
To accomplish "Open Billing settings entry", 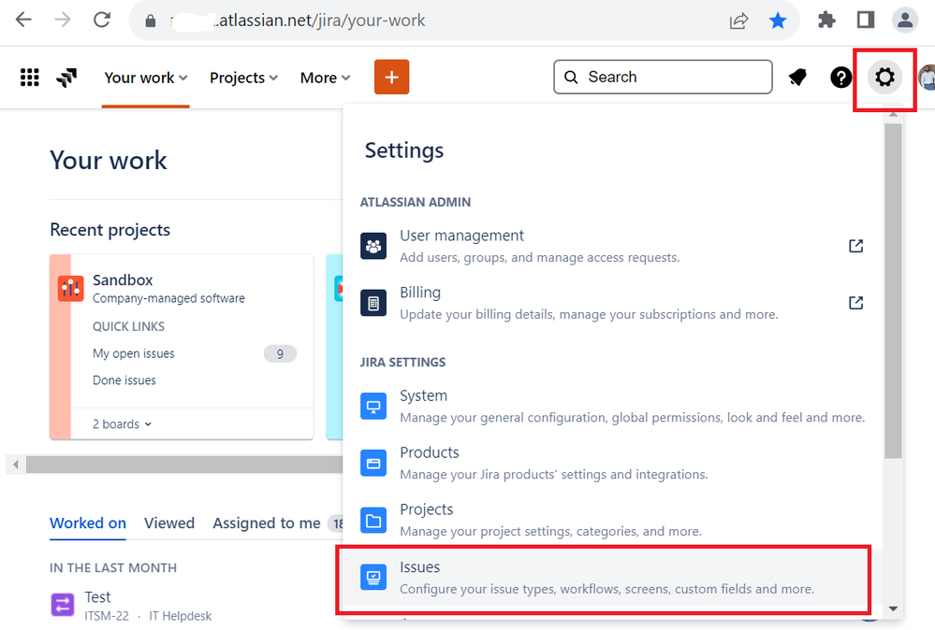I will 612,303.
